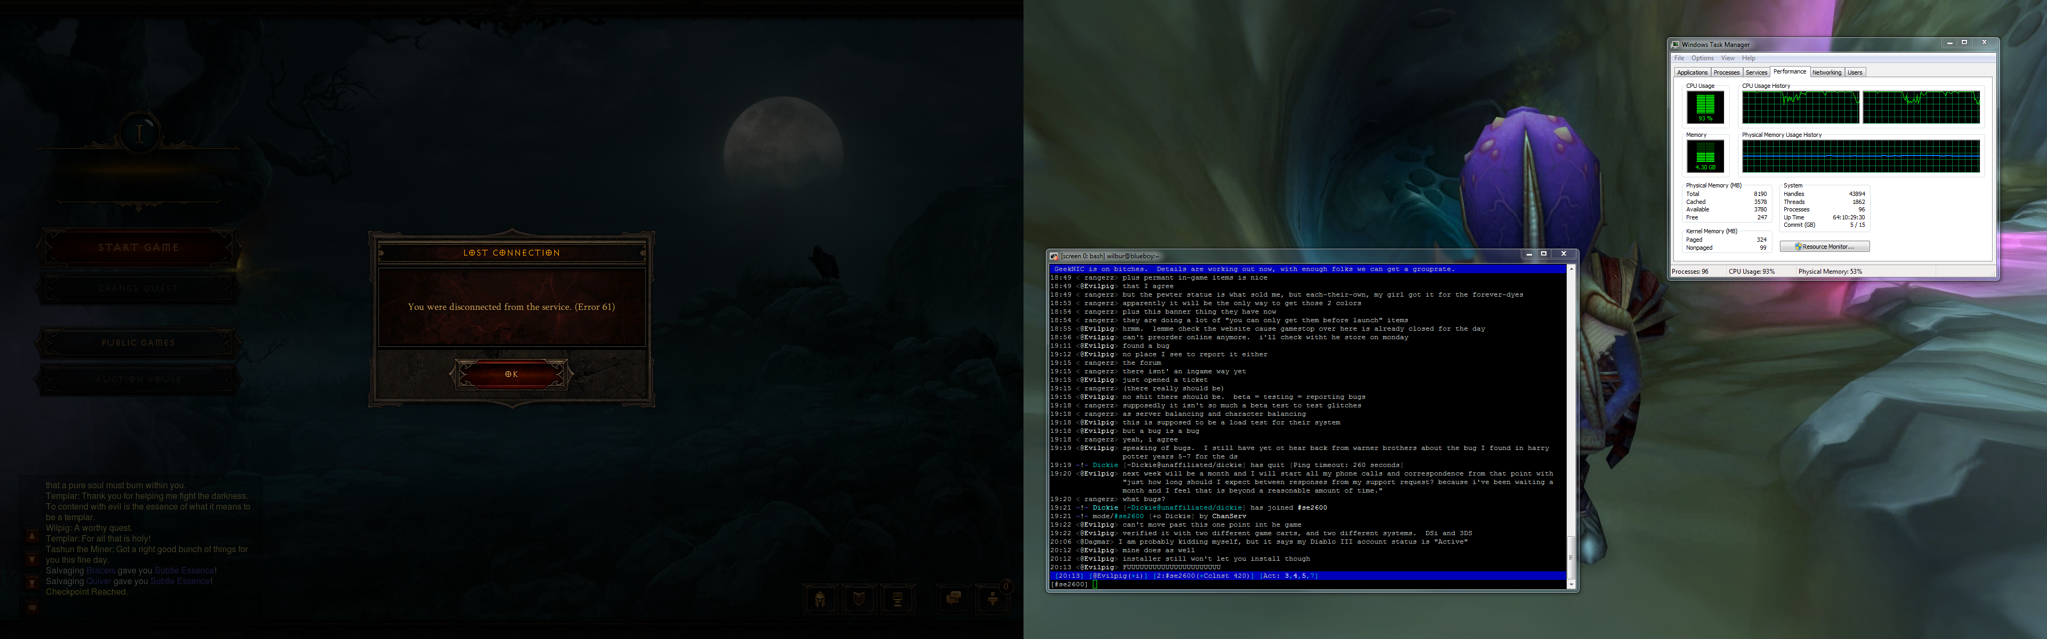Click Subtle Essence link after Quiver
Screen dimensions: 2047x639
(180, 581)
